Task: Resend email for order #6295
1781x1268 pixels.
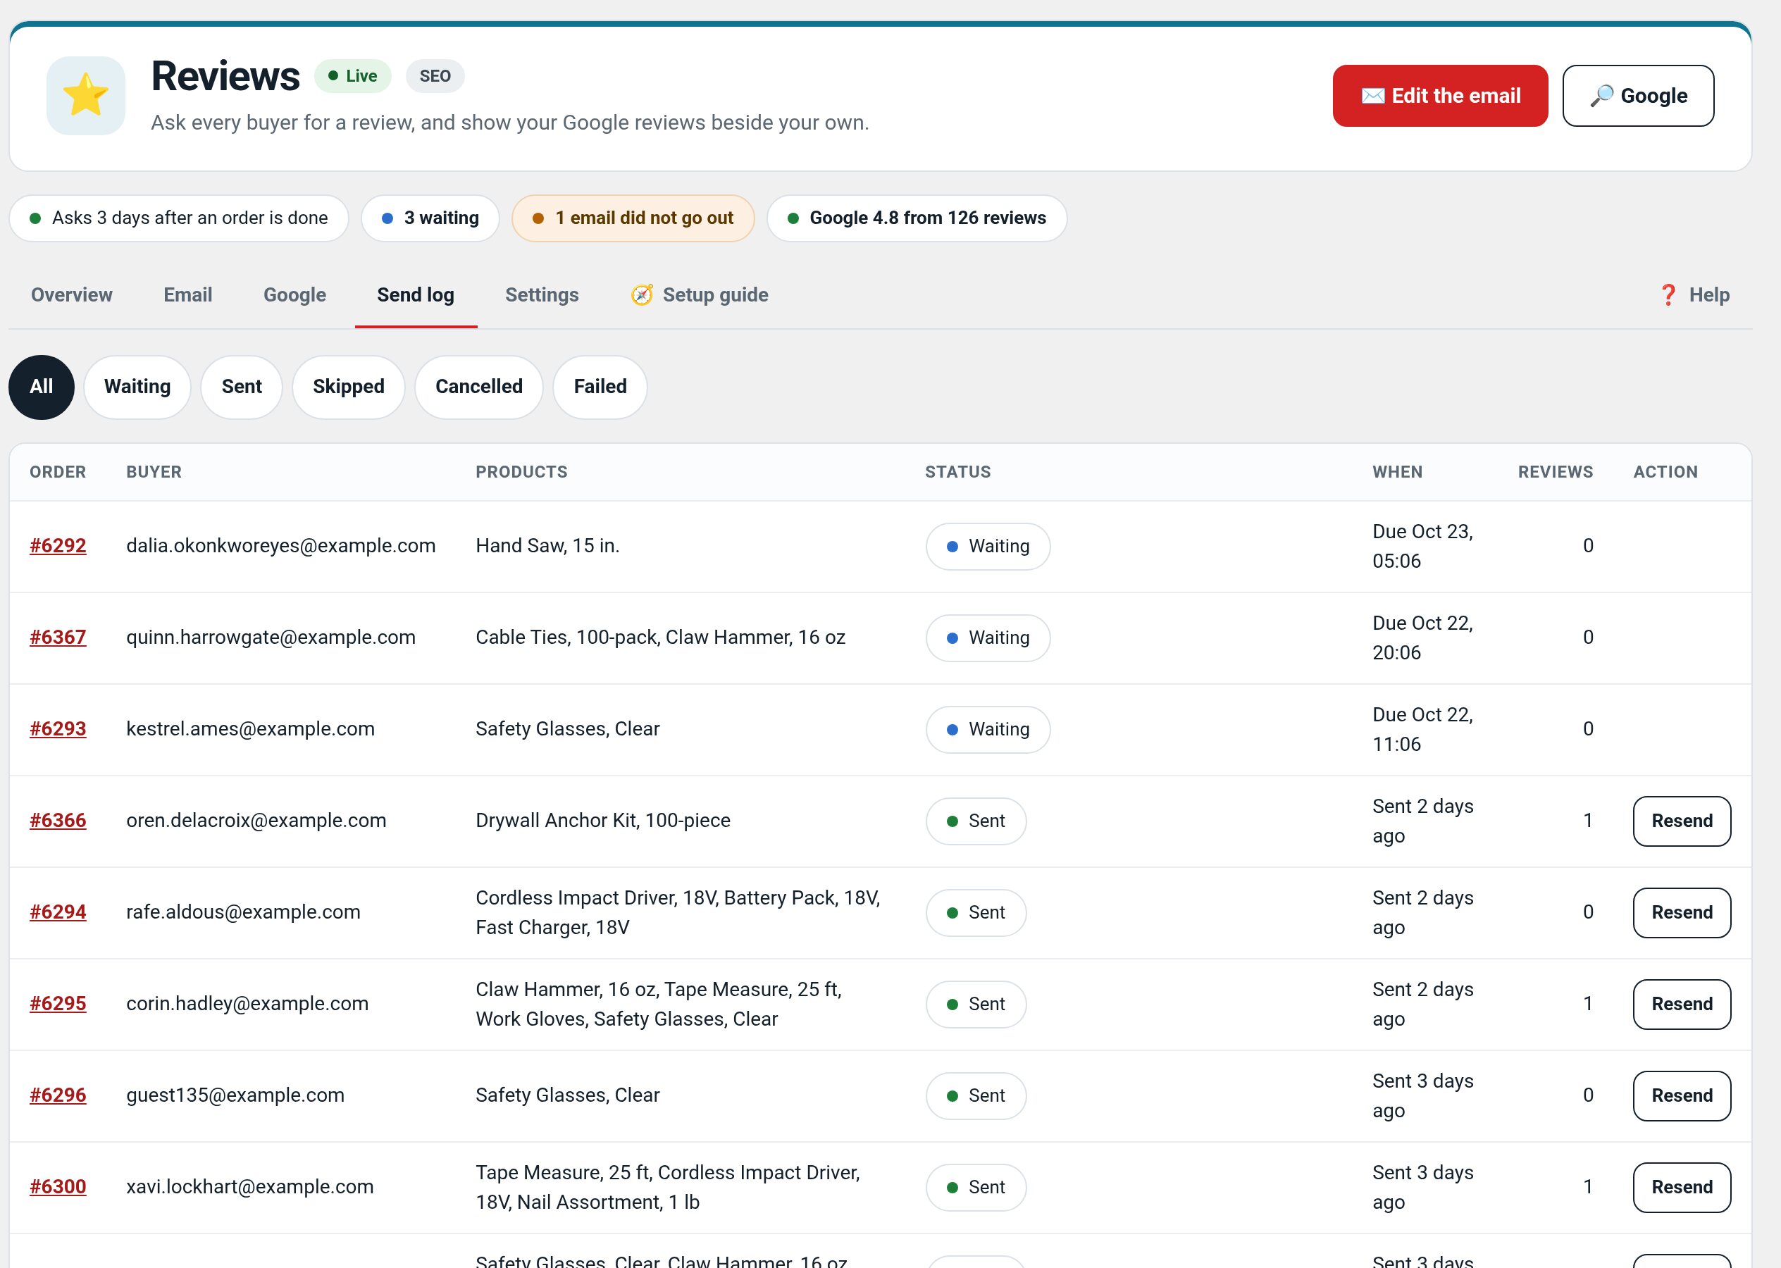Action: 1681,1003
